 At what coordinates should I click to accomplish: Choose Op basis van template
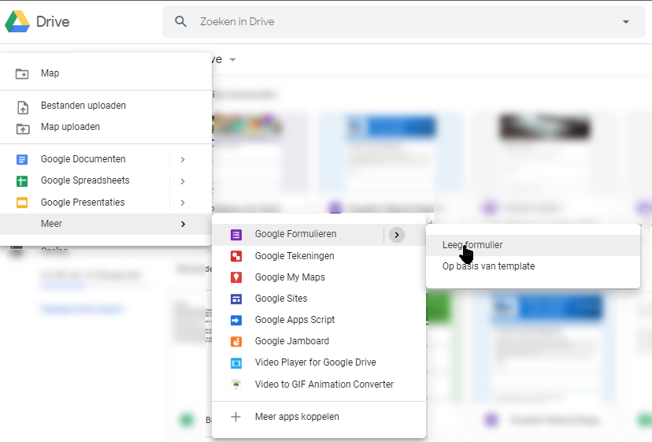pyautogui.click(x=533, y=266)
